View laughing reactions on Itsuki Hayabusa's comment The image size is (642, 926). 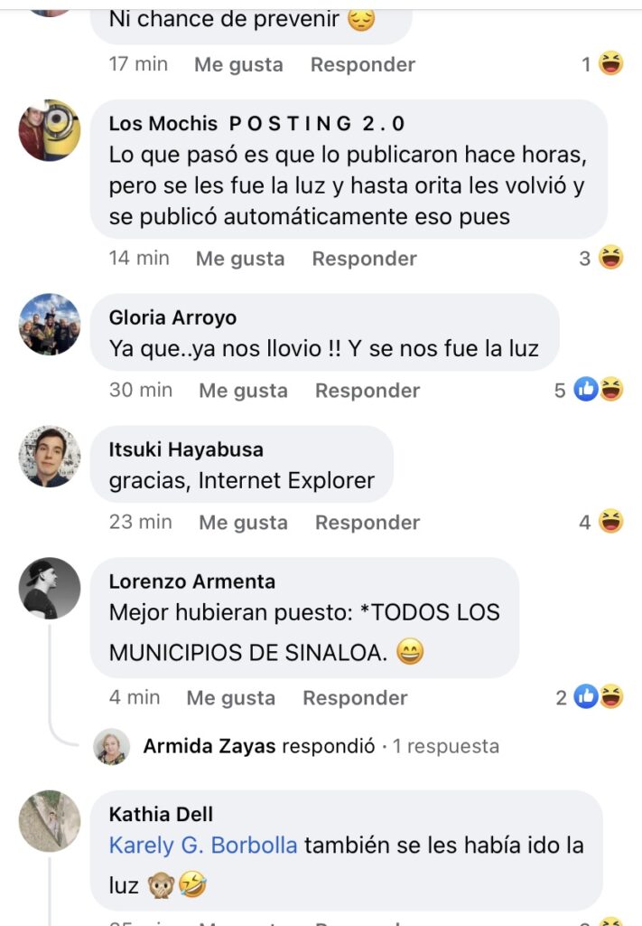pyautogui.click(x=601, y=522)
